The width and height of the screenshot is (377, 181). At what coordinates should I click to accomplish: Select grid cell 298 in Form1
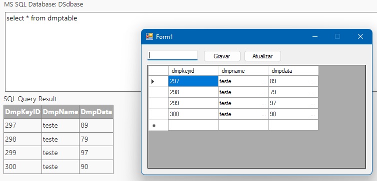pos(193,92)
